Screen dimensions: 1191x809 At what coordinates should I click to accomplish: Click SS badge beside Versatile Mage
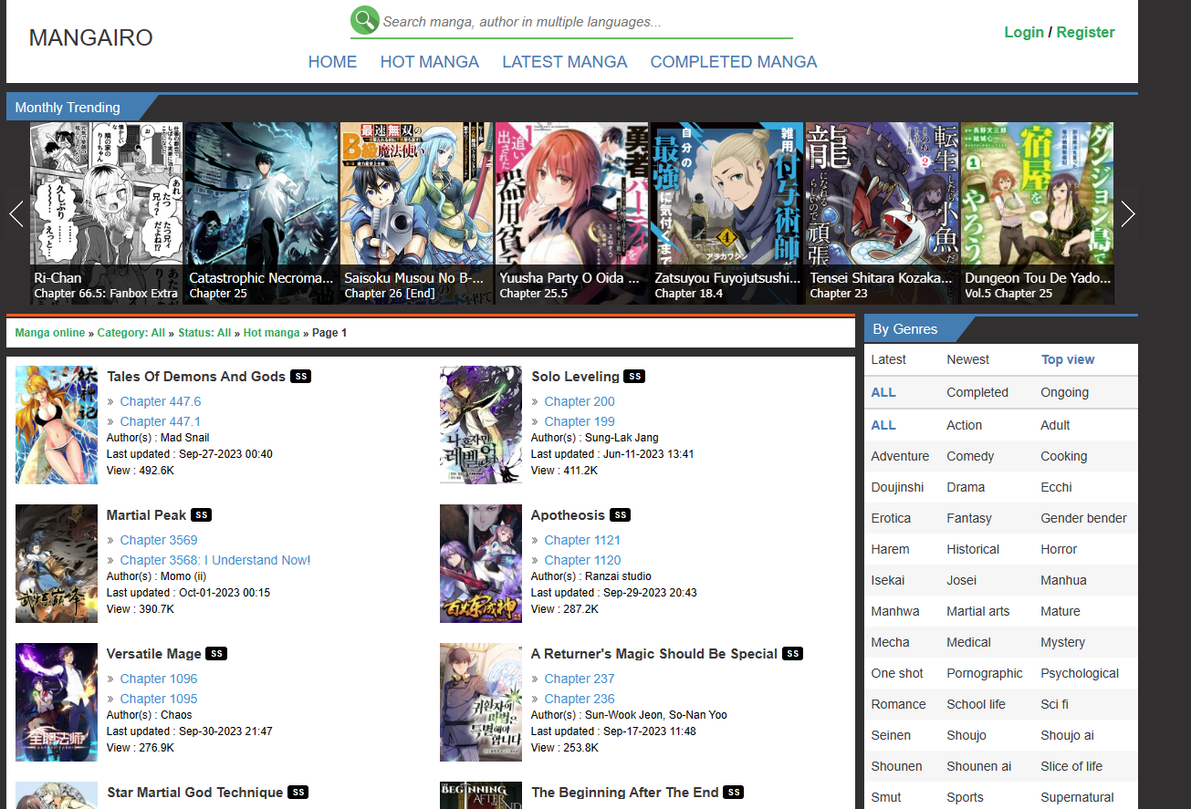[x=216, y=654]
